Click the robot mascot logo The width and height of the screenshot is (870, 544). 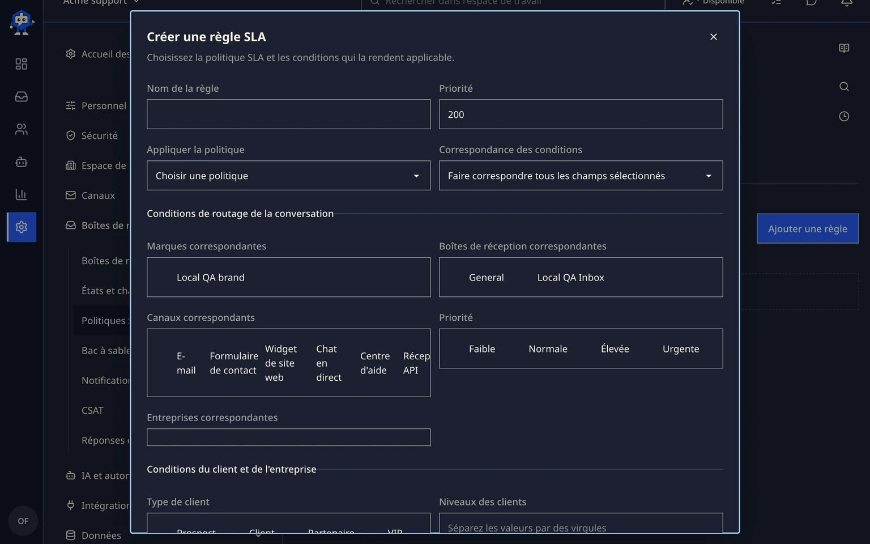point(22,23)
